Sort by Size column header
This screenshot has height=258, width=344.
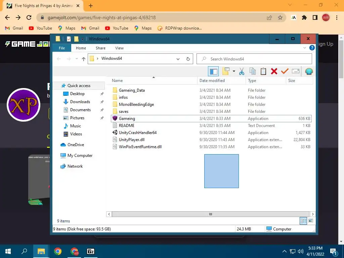click(299, 81)
